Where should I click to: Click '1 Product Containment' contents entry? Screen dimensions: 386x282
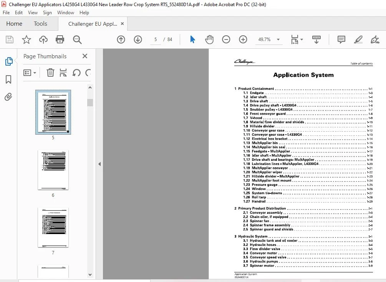pos(303,89)
